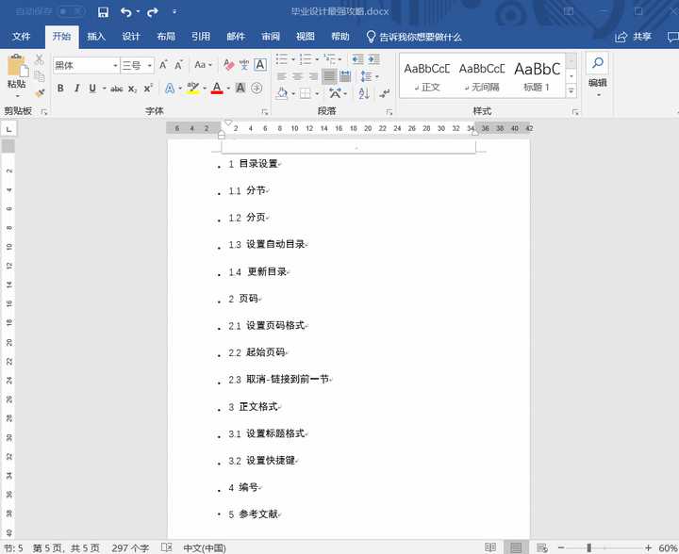Toggle justified paragraph alignment
This screenshot has height=554, width=679.
[x=329, y=76]
